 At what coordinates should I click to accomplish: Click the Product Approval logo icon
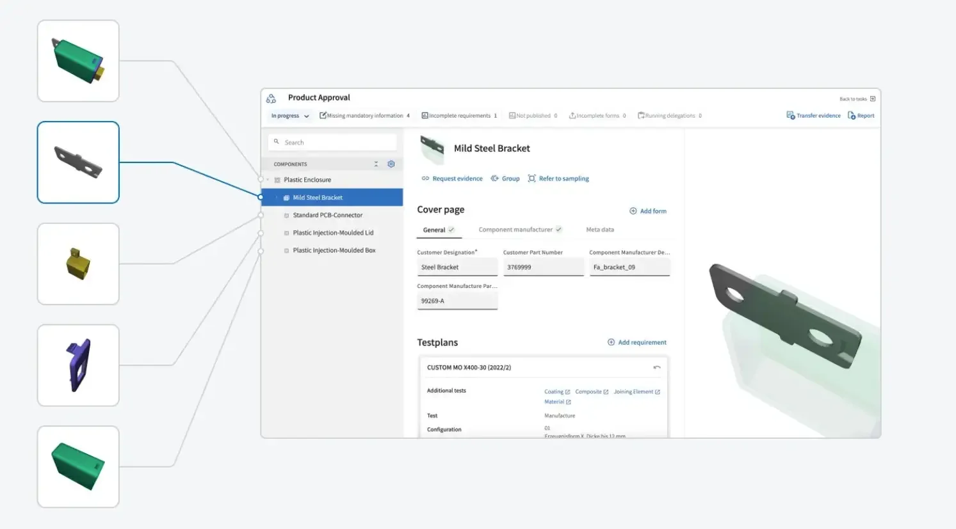tap(271, 98)
